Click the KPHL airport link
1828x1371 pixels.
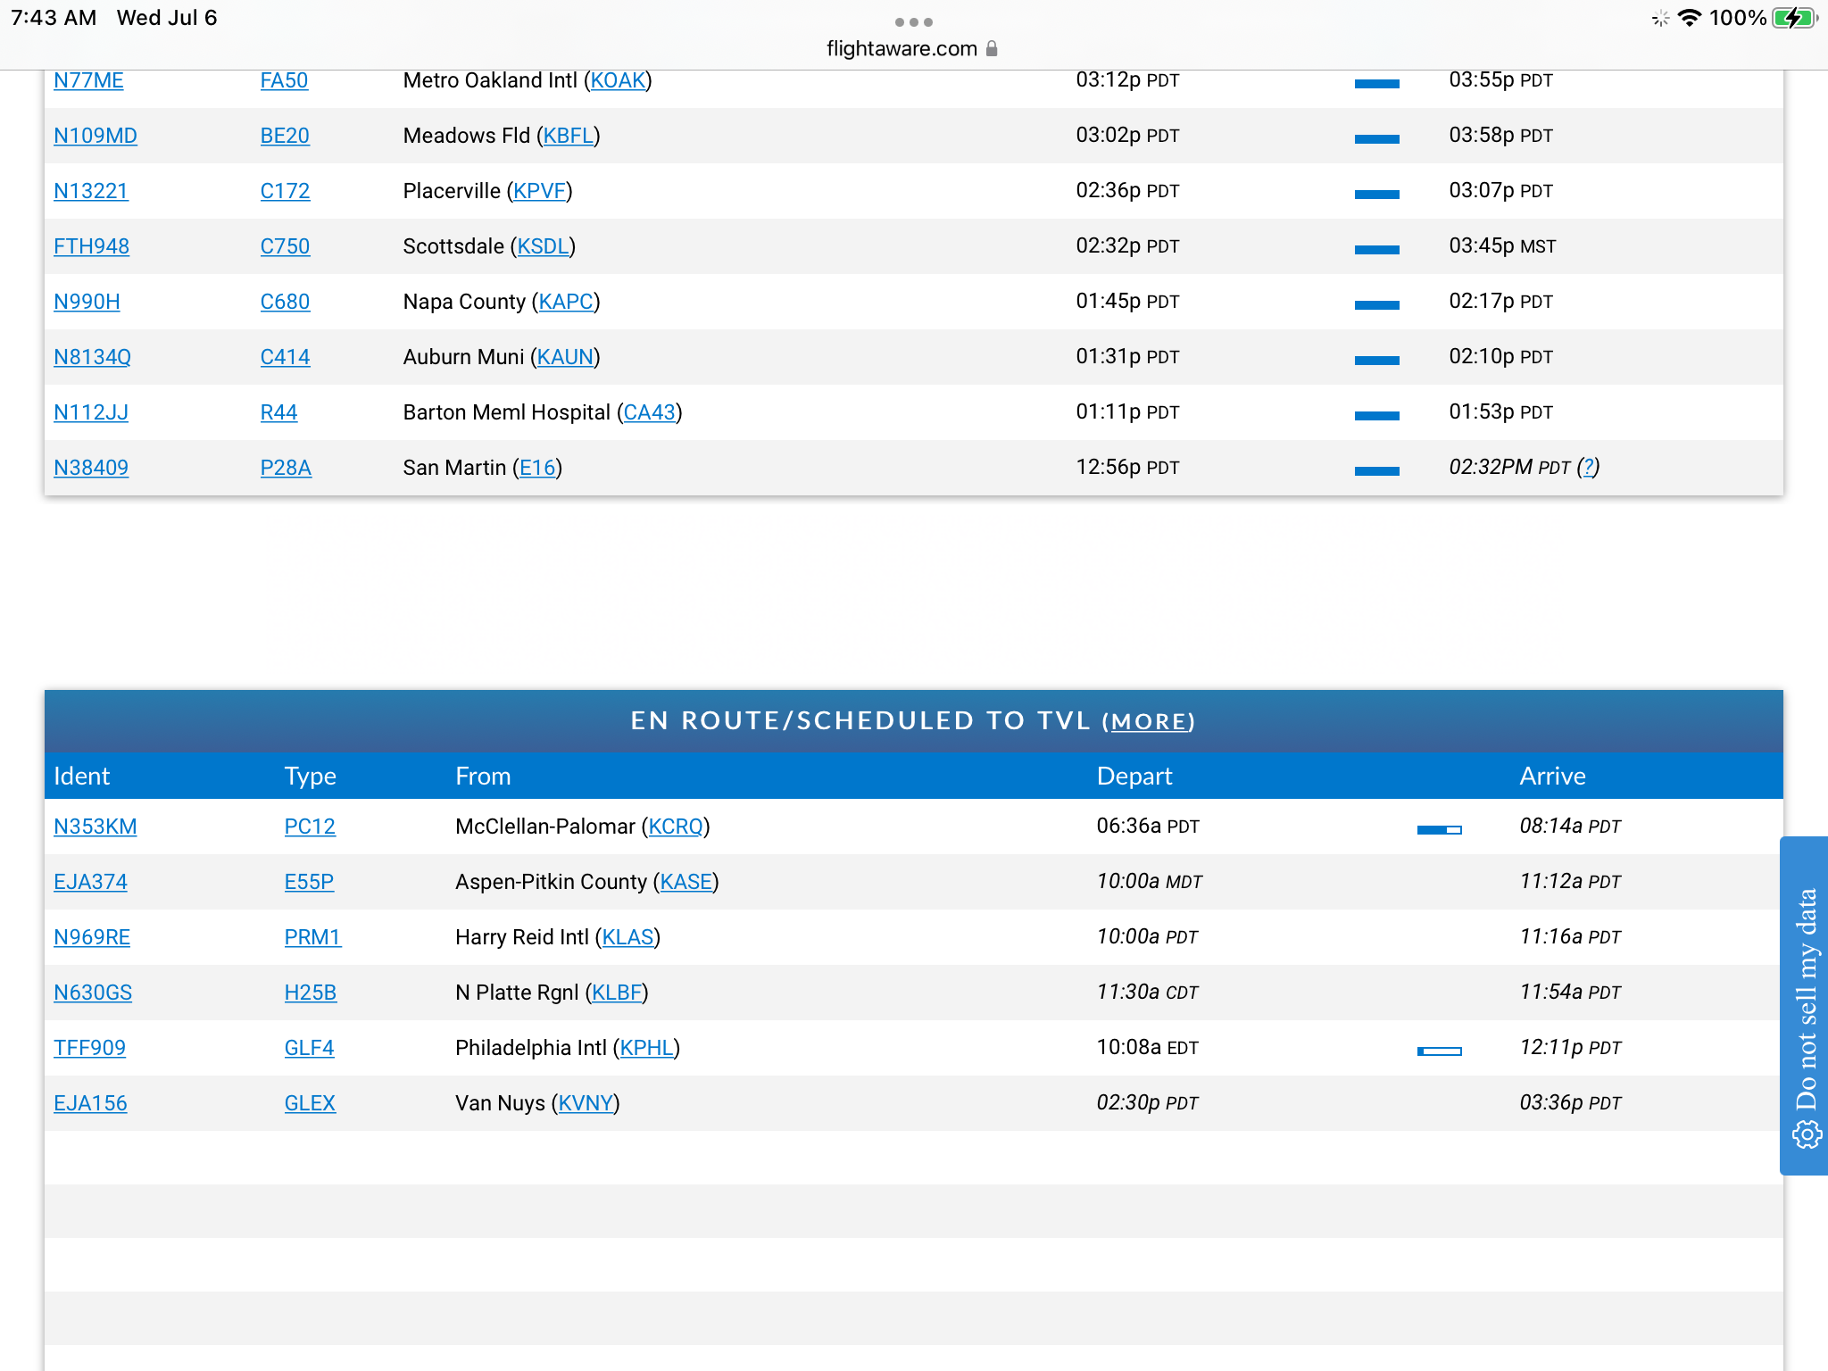pos(646,1048)
